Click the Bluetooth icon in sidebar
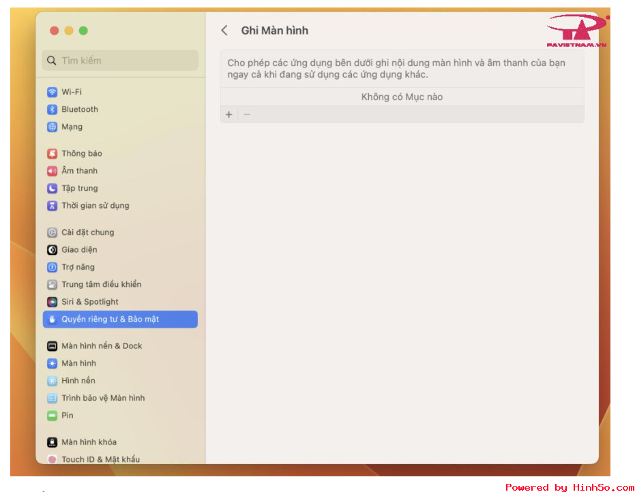This screenshot has width=635, height=492. click(x=52, y=110)
